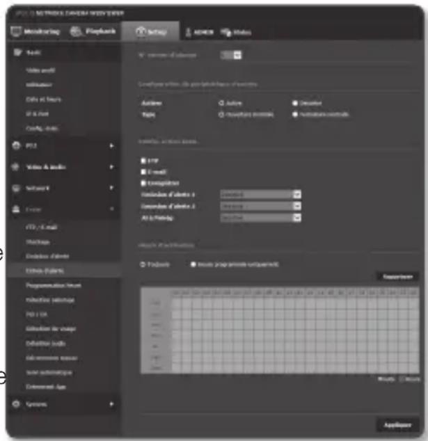Select the Toujours activation option
Viewport: 428px width, 441px height.
click(x=143, y=264)
